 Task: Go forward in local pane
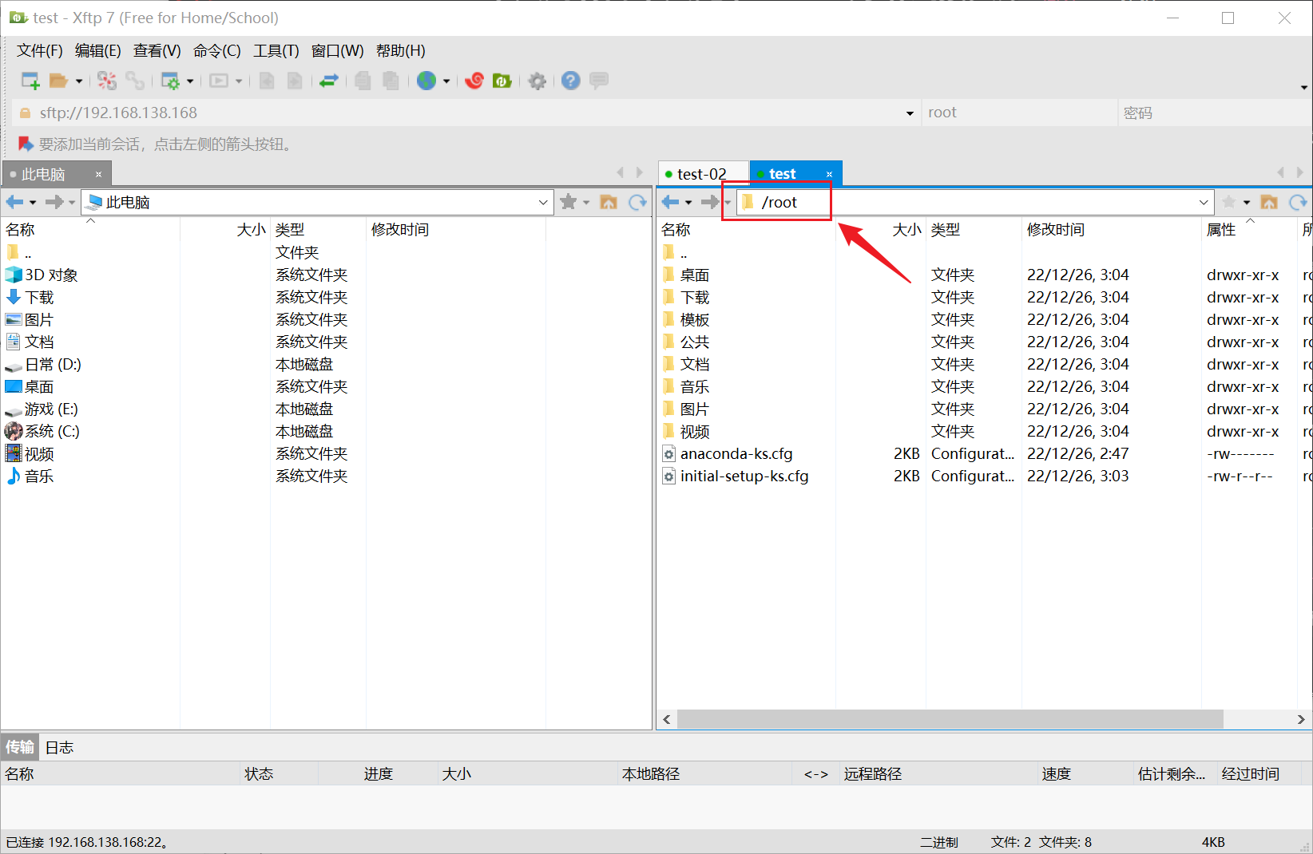pos(54,202)
